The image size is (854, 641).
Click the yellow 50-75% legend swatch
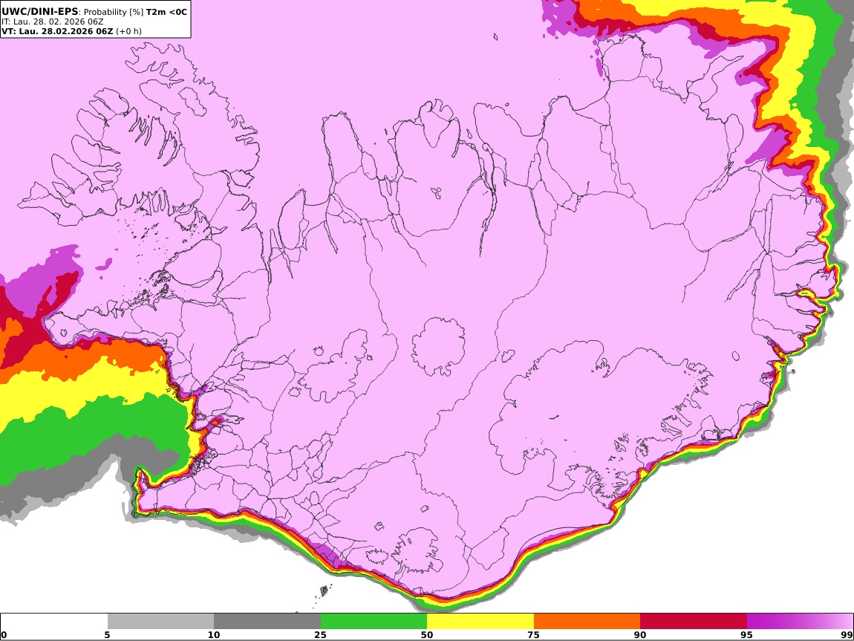(480, 622)
